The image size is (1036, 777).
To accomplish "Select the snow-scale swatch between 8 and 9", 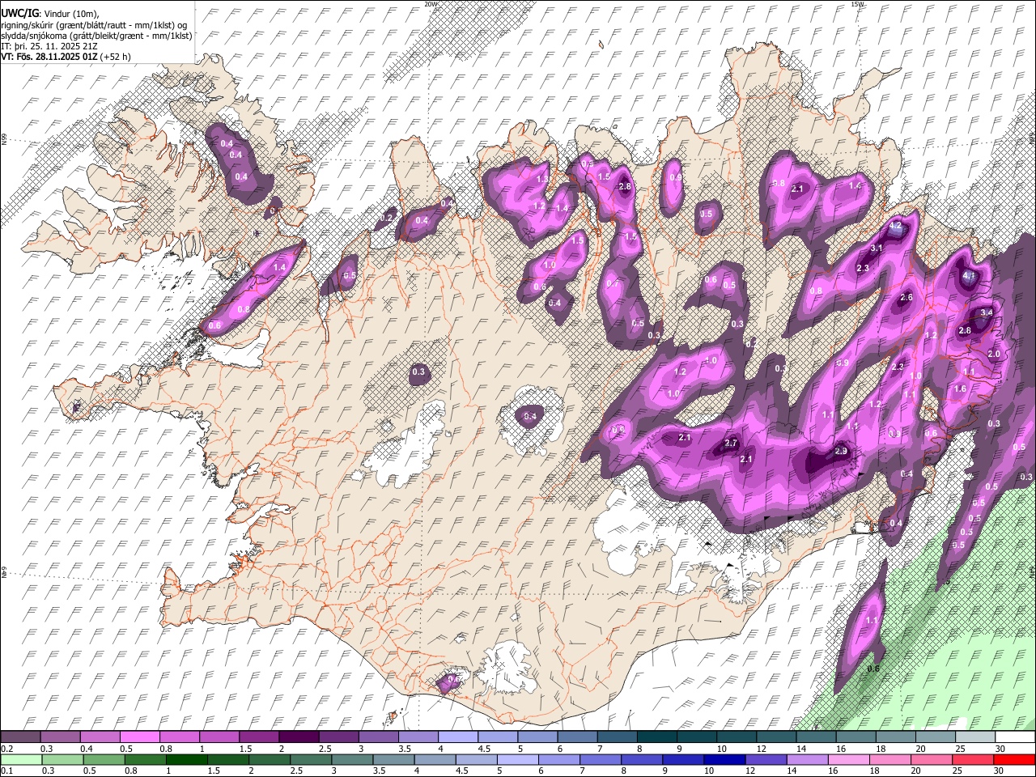I will tap(659, 737).
